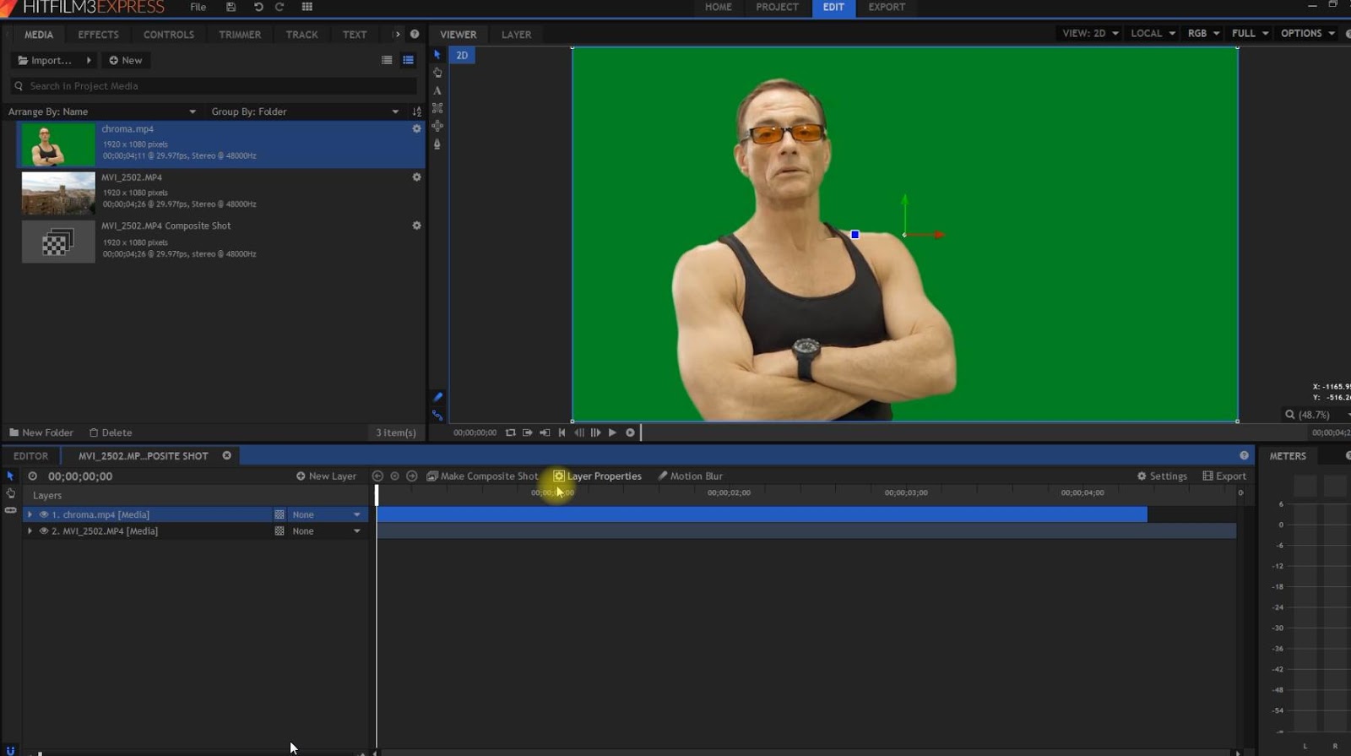Click the loop playback icon
The image size is (1351, 756).
coord(510,432)
